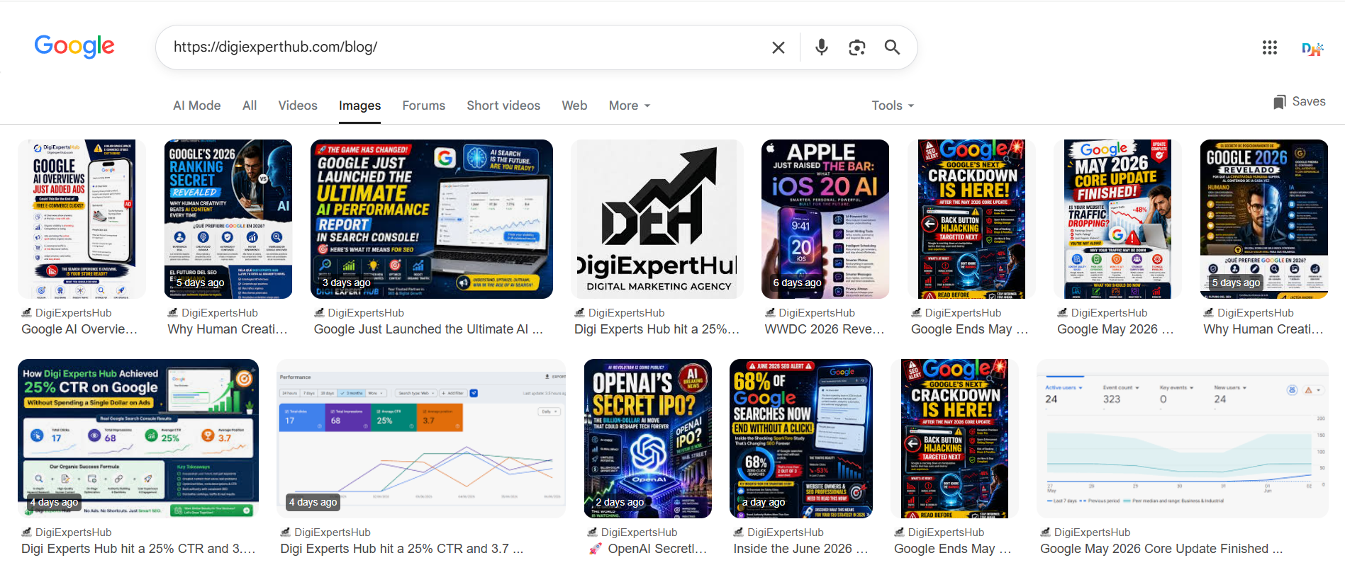Click DigiExpertsHub favicon under Google AI Overviews result

click(27, 313)
